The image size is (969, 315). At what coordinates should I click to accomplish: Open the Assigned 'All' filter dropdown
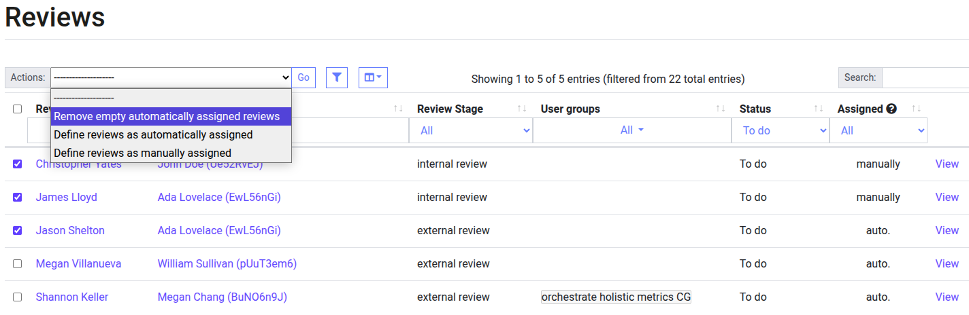(878, 130)
